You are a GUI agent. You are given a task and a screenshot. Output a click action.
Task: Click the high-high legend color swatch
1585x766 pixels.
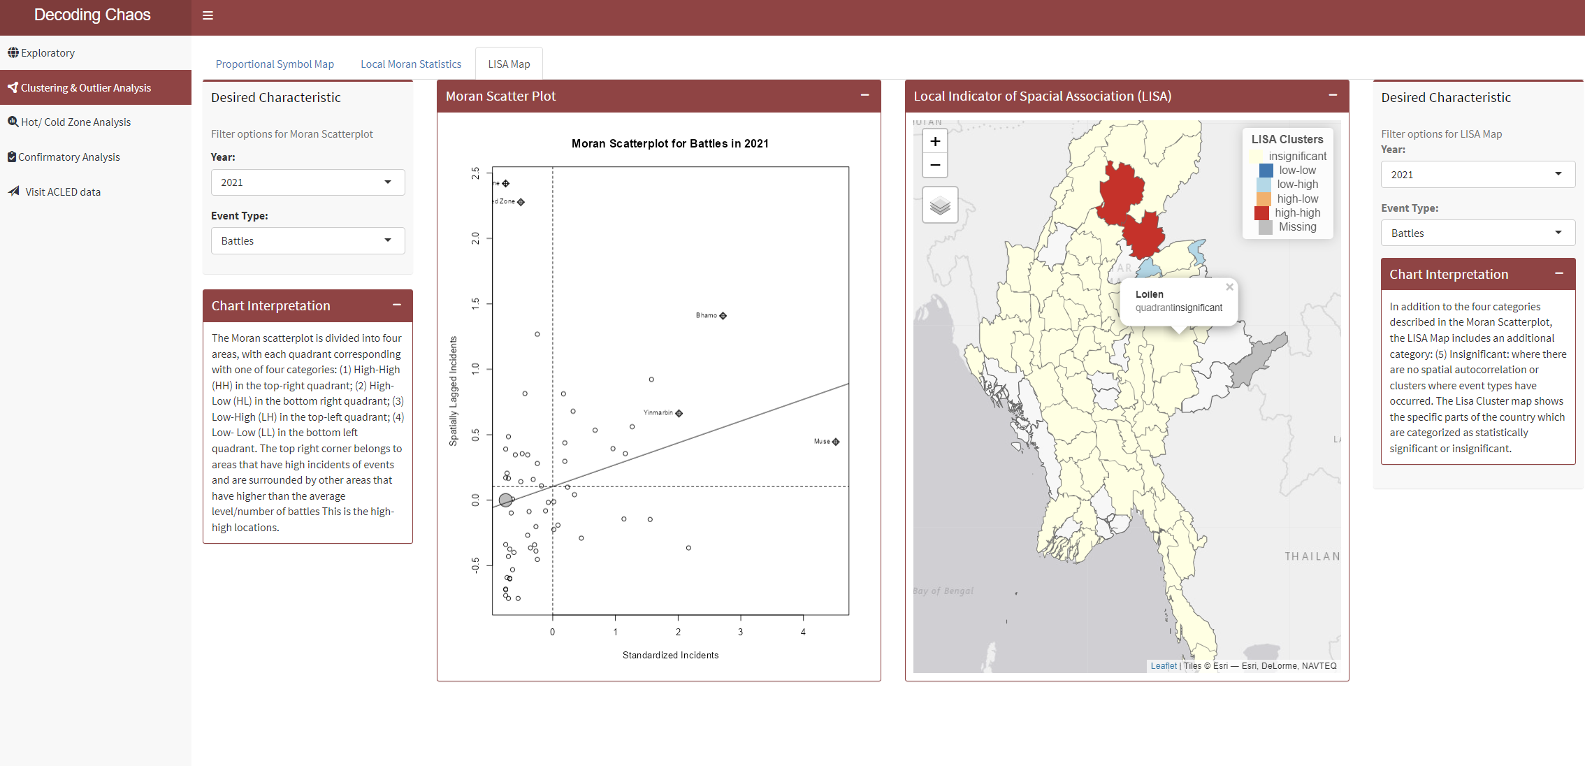pyautogui.click(x=1261, y=213)
